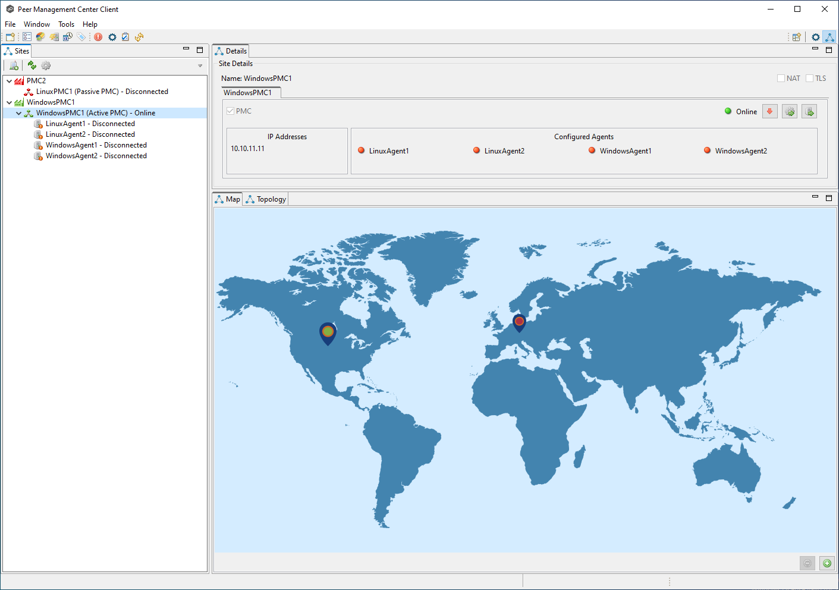Toggle the PMC checkbox
839x590 pixels.
[x=230, y=111]
